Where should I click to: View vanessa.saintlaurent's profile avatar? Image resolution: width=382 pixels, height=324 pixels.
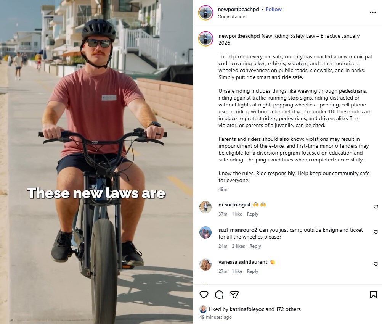click(x=205, y=264)
